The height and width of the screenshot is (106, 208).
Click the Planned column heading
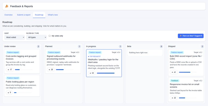49,46
